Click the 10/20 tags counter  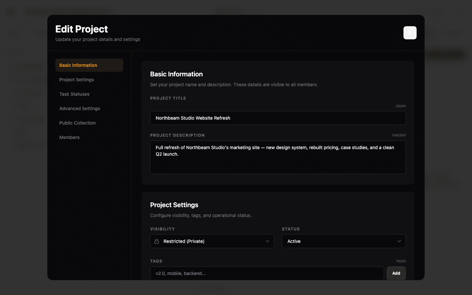[x=401, y=261]
